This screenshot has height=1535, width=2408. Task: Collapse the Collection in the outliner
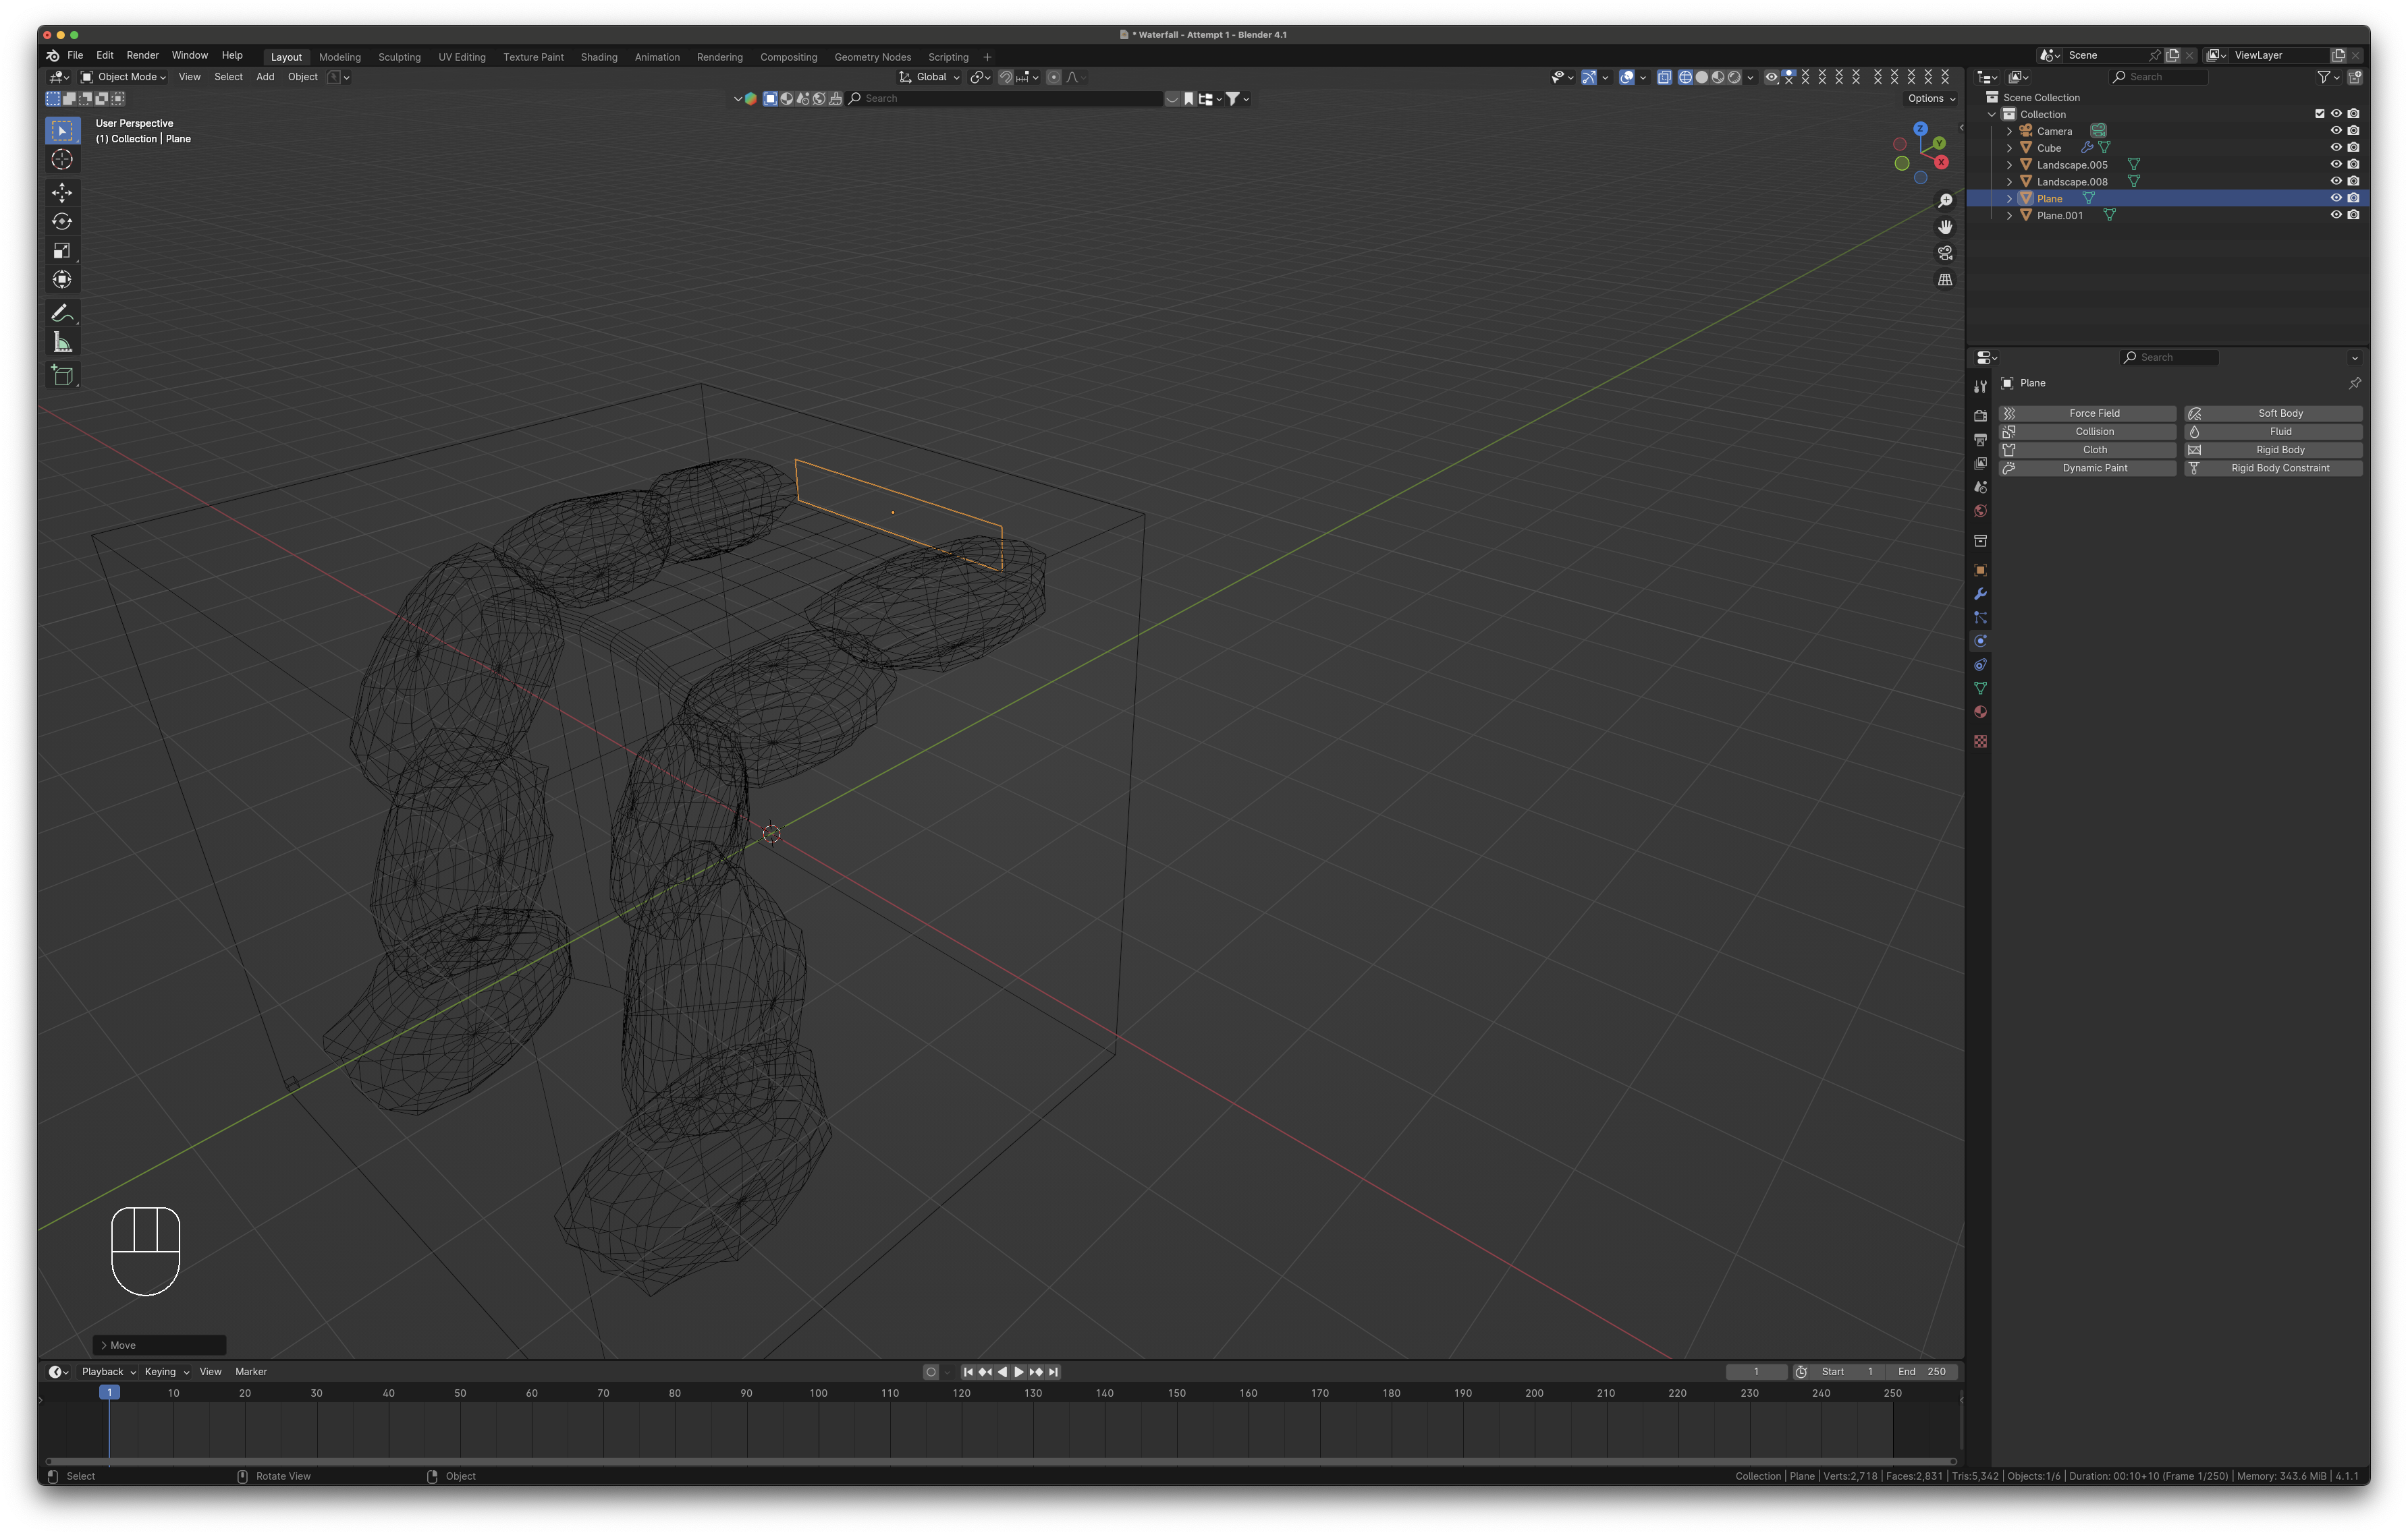point(1992,114)
